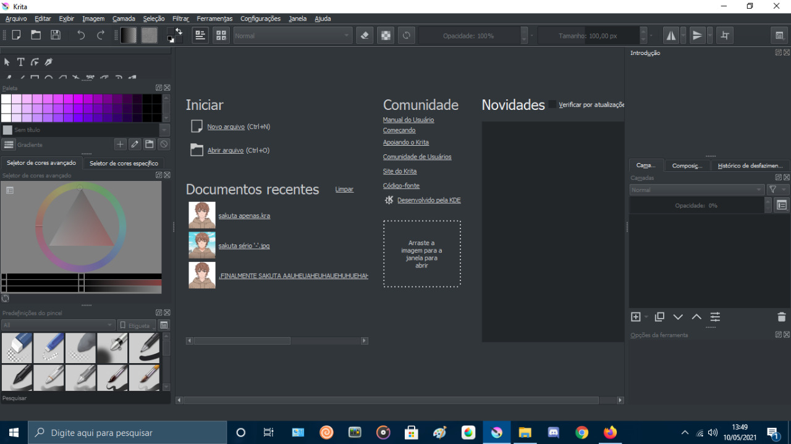Click the reload brush preset icon
791x444 pixels.
(406, 35)
